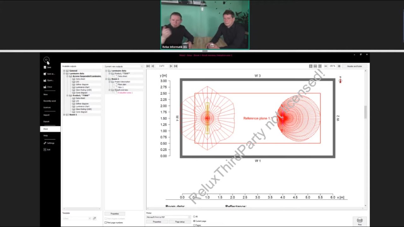Click fit page height icon
The width and height of the screenshot is (404, 227).
point(320,66)
